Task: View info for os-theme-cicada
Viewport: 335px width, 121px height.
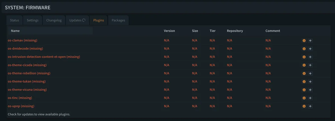Action: [304, 65]
